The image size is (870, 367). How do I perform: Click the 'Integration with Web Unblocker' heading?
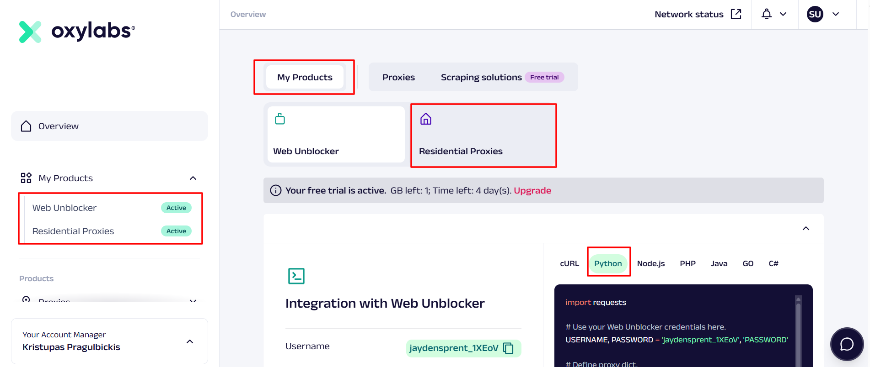(x=385, y=303)
